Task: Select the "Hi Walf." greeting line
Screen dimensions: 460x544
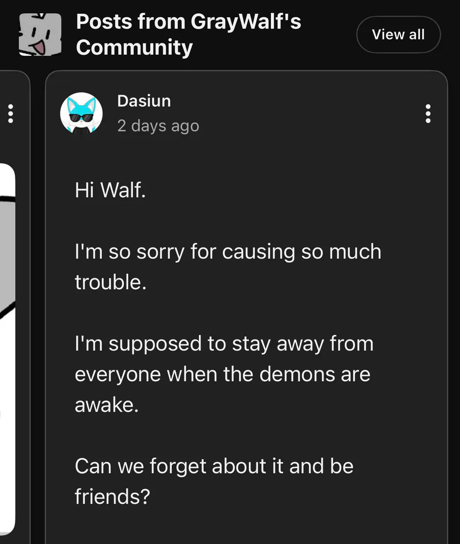Action: (110, 191)
